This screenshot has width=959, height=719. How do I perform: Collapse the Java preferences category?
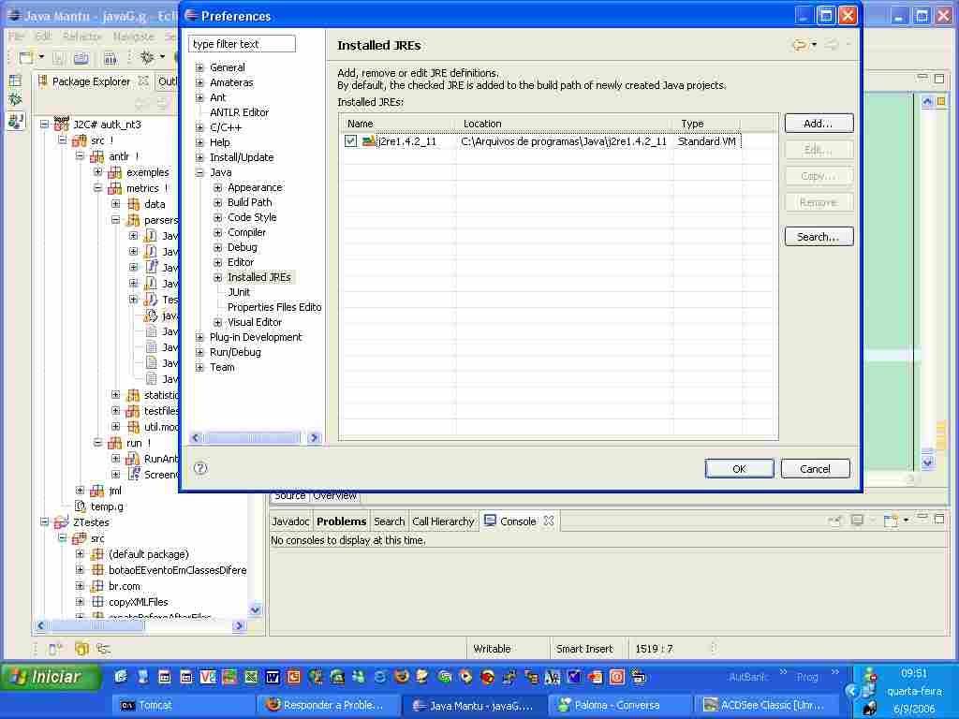(199, 172)
